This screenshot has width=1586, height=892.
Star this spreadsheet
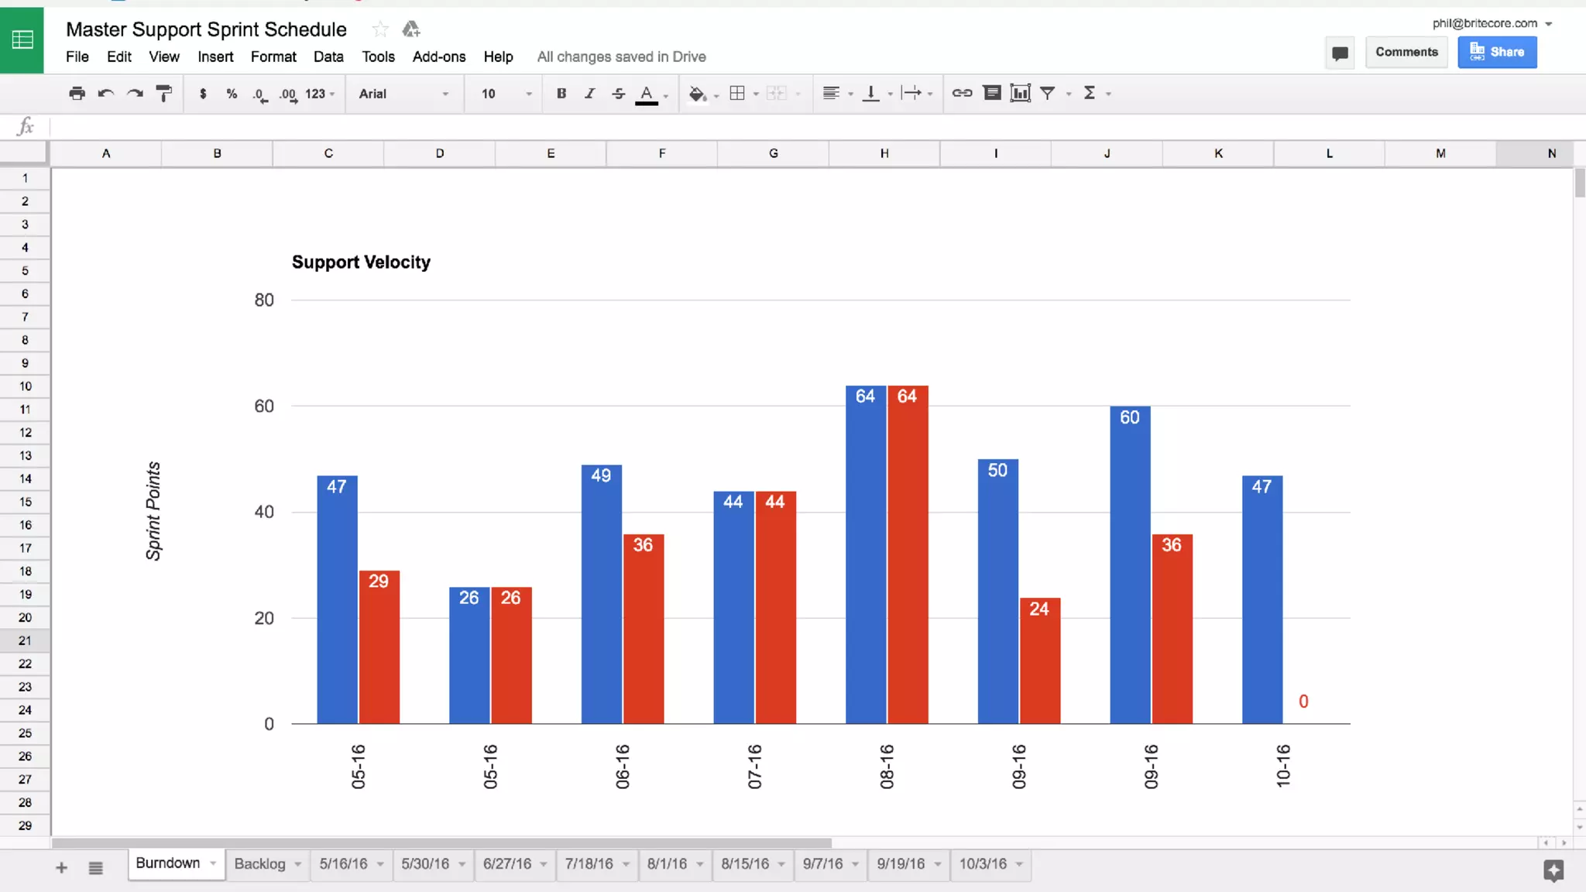379,29
